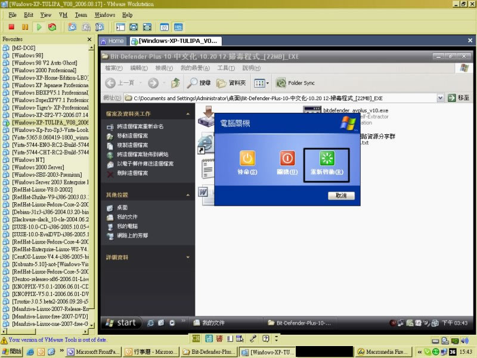Open the Edit menu in VMware Workstation

28,14
